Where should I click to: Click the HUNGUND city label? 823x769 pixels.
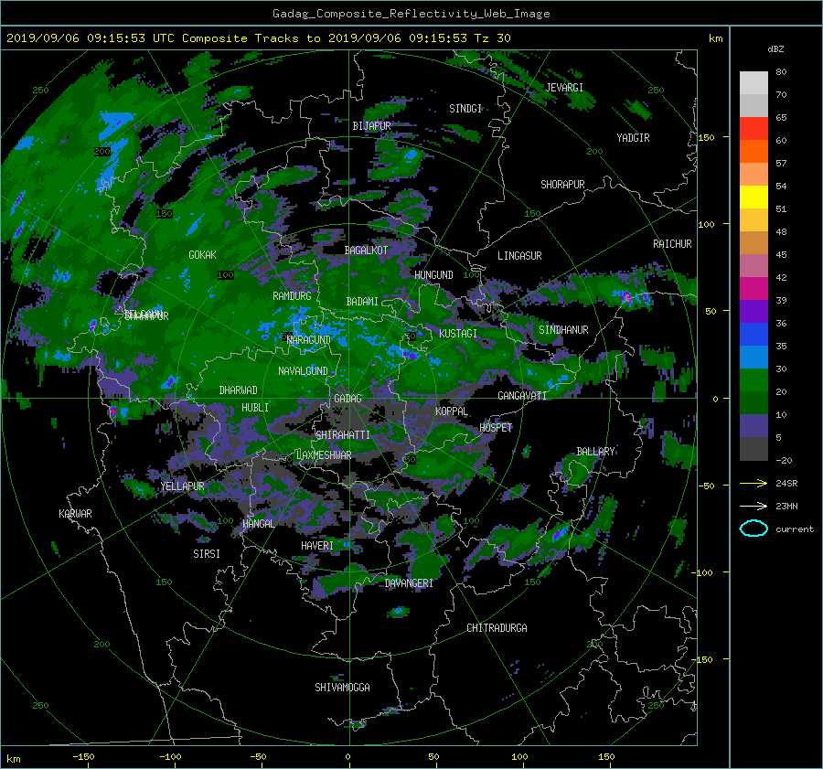433,275
